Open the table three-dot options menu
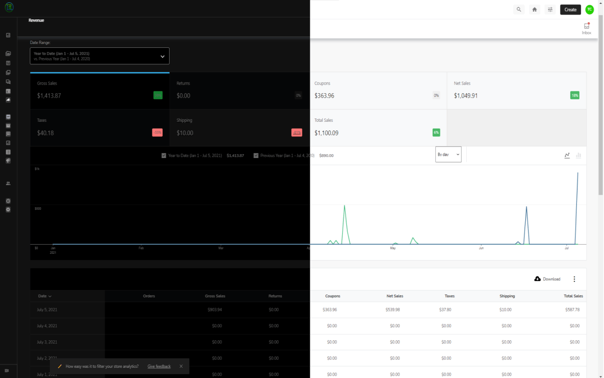Image resolution: width=604 pixels, height=378 pixels. [x=574, y=279]
